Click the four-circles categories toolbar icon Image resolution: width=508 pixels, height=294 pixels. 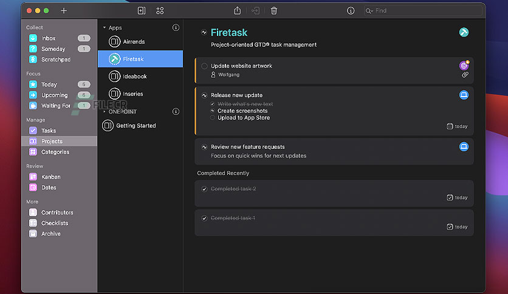click(160, 11)
